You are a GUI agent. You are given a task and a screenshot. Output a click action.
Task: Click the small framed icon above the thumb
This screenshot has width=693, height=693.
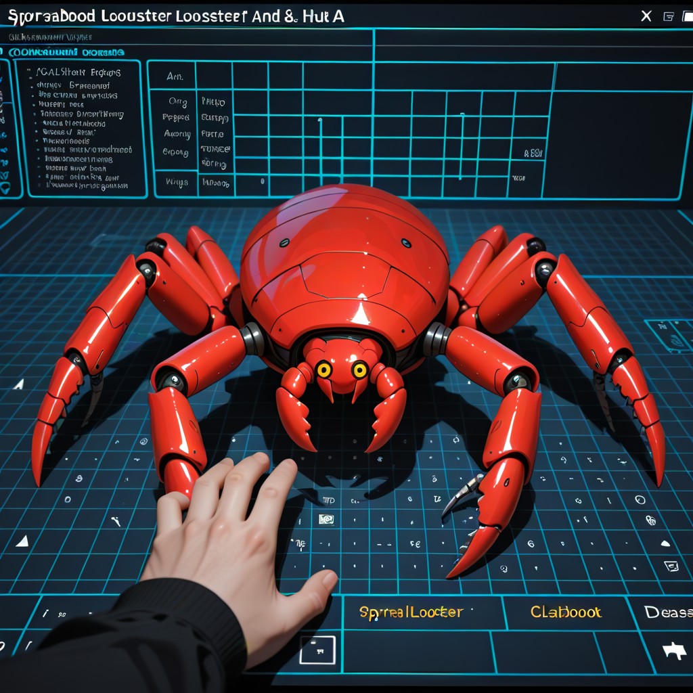click(326, 519)
